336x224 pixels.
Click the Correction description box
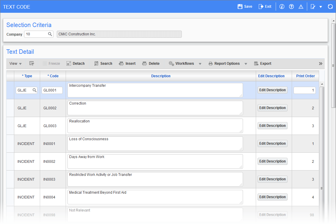tap(155, 108)
